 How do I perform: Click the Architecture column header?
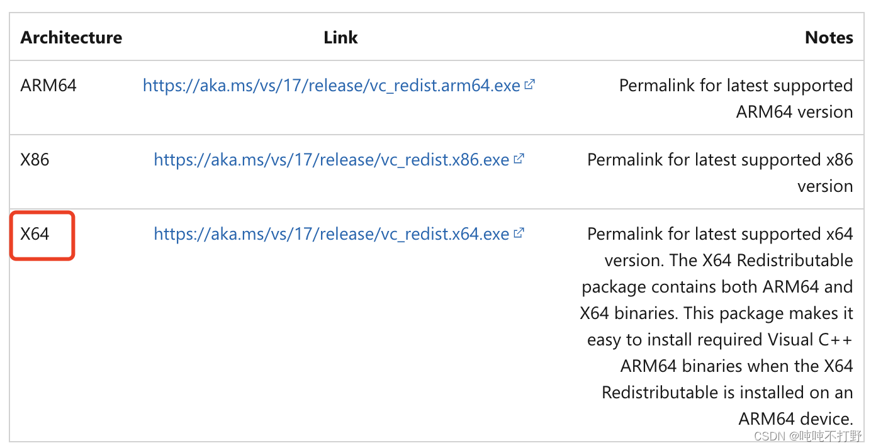pos(71,38)
